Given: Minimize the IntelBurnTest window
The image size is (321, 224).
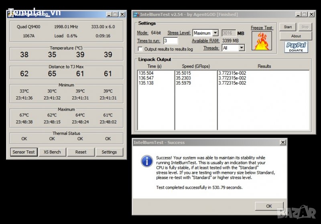Looking at the screenshot, I should (298, 15).
